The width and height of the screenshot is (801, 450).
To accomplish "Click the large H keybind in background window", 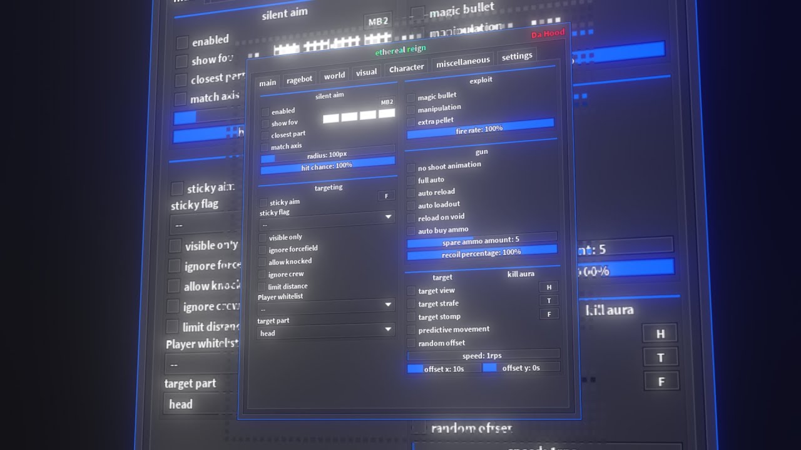I will (x=660, y=333).
